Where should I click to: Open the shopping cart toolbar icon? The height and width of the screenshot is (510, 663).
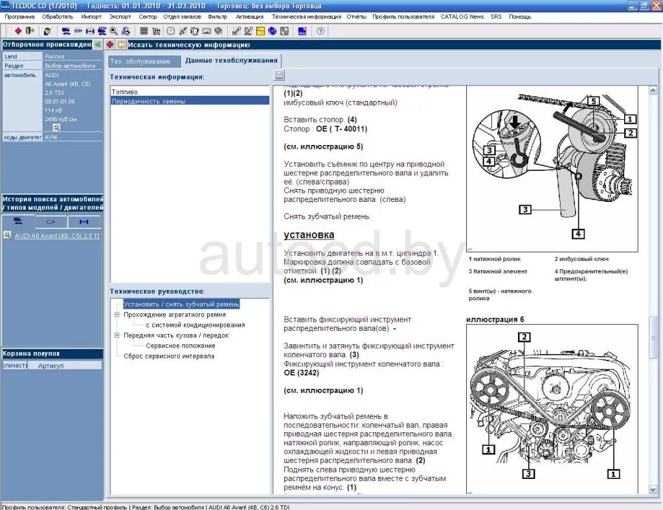coord(156,31)
